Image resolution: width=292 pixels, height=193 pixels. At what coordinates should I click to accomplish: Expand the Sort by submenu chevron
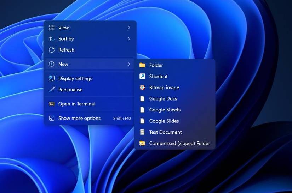point(129,38)
